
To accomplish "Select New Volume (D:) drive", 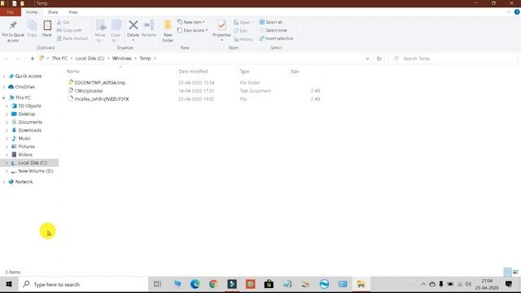I will tap(36, 171).
